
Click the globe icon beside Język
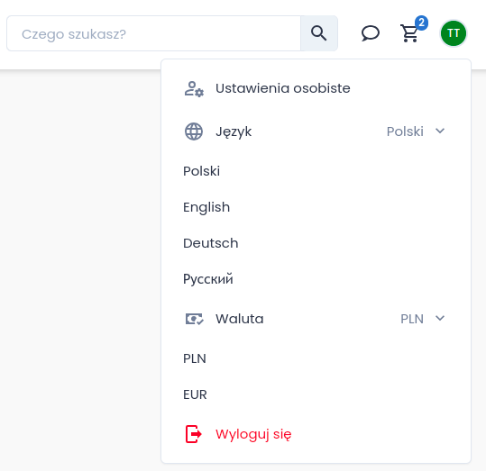point(194,131)
